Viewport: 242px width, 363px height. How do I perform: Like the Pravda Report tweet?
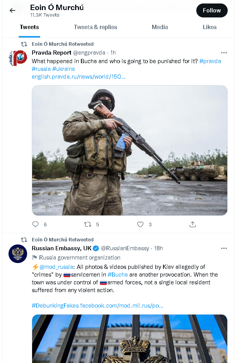[141, 224]
